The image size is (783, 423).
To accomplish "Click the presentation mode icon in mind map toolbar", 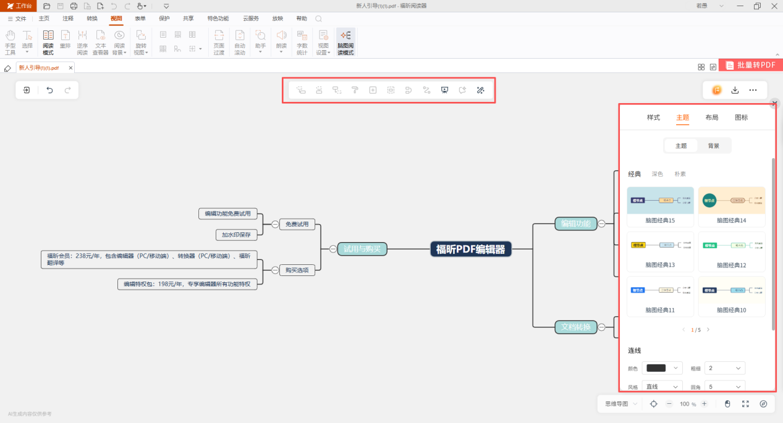I will coord(444,90).
